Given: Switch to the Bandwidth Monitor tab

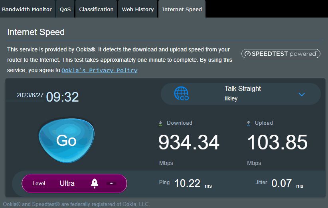Looking at the screenshot, I should click(27, 9).
